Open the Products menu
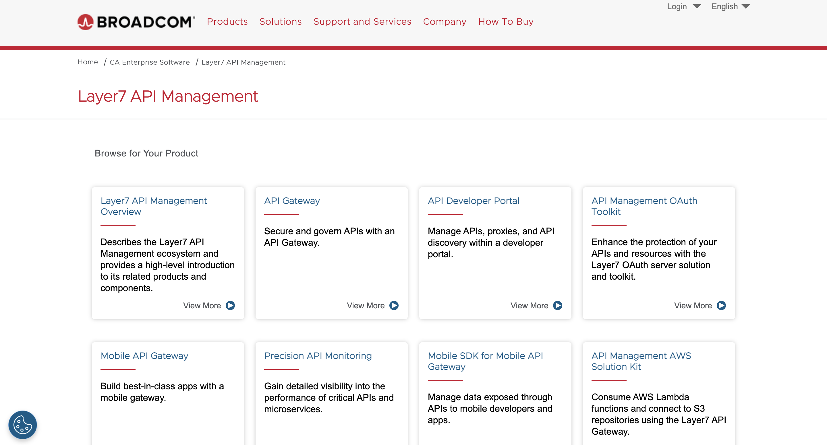Screen dimensions: 827x445 coord(227,22)
